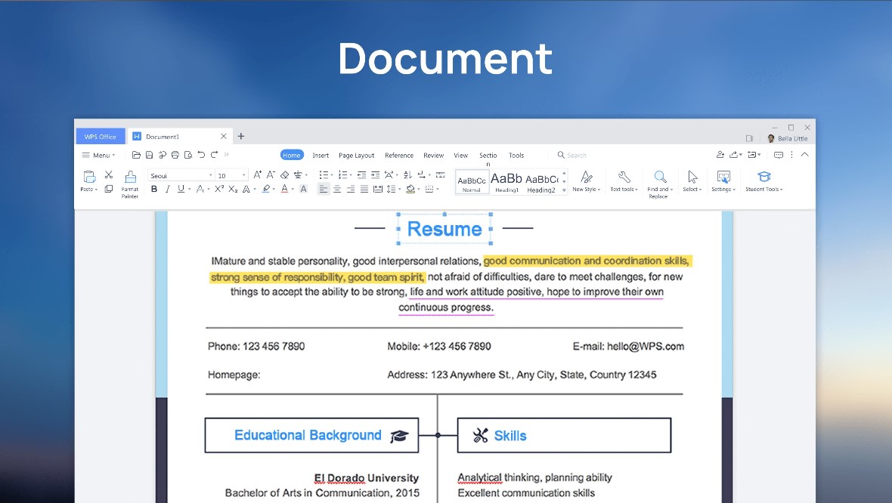The height and width of the screenshot is (503, 892).
Task: Expand the font family dropdown
Action: (212, 174)
